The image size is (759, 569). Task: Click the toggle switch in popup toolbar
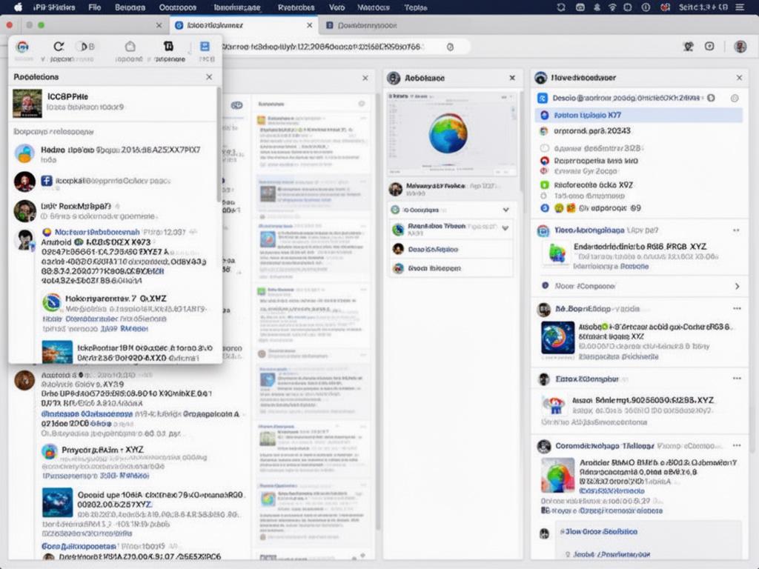[x=86, y=47]
